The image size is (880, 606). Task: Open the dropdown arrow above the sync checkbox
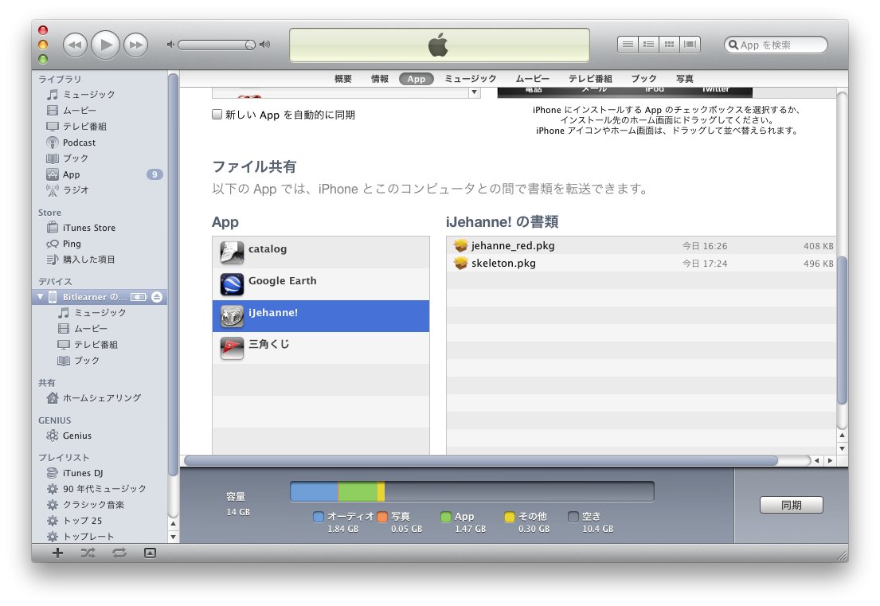[474, 92]
